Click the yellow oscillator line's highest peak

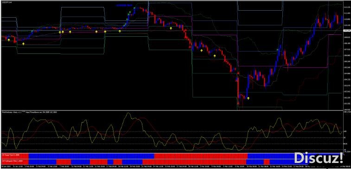[128, 113]
